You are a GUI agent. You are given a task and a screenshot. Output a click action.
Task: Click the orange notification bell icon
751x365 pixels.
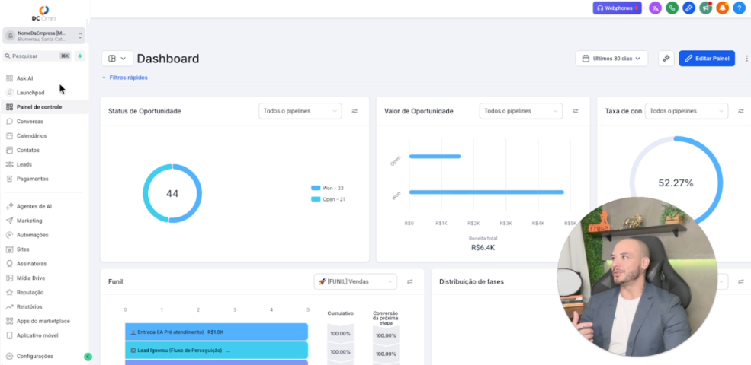722,8
